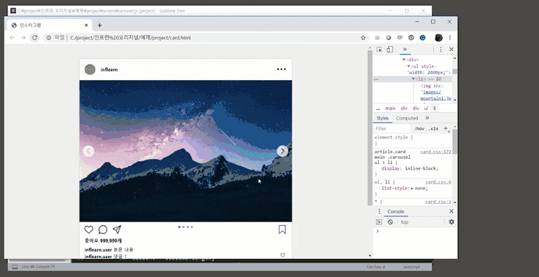Close the Console drawer
This screenshot has height=277, width=539.
(451, 211)
